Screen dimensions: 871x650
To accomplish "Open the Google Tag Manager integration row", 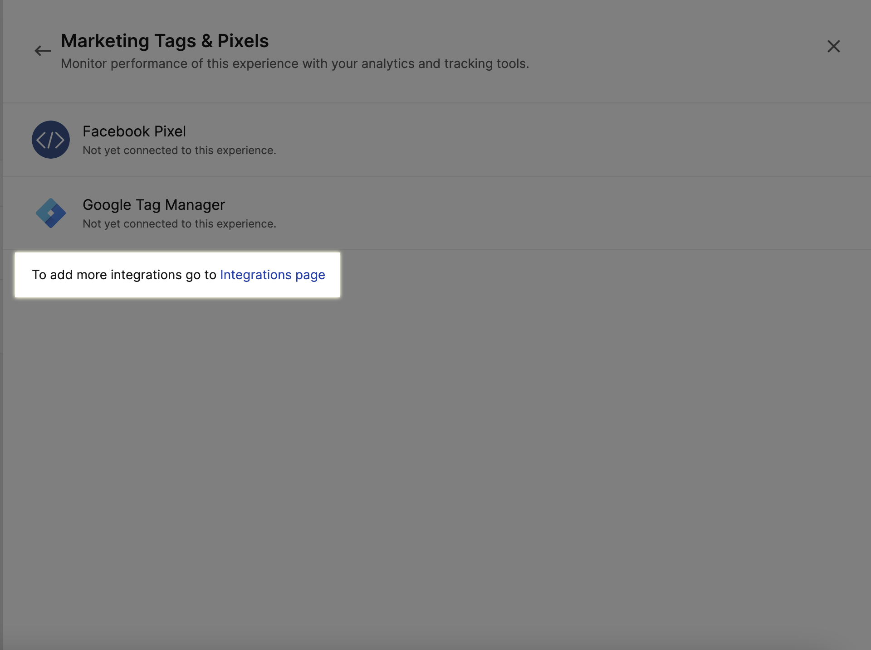I will click(436, 213).
